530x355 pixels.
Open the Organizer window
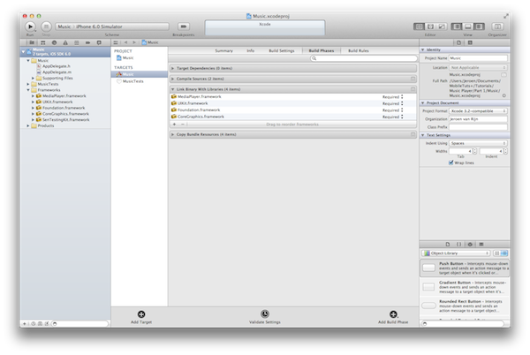click(x=497, y=26)
